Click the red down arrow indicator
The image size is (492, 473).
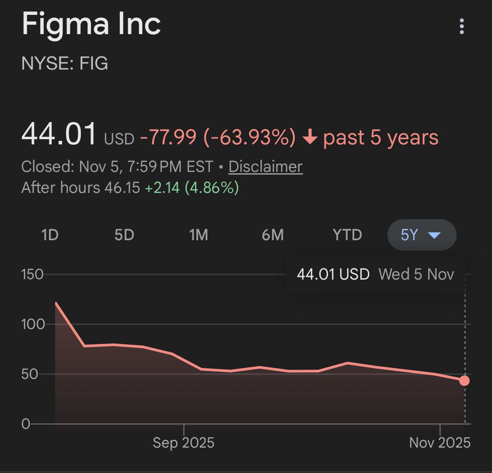pyautogui.click(x=310, y=138)
